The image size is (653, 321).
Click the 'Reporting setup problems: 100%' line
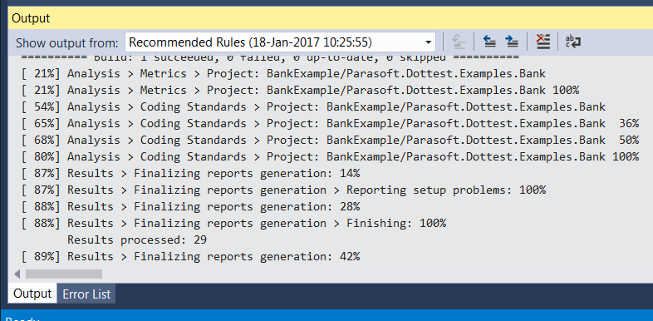point(283,190)
